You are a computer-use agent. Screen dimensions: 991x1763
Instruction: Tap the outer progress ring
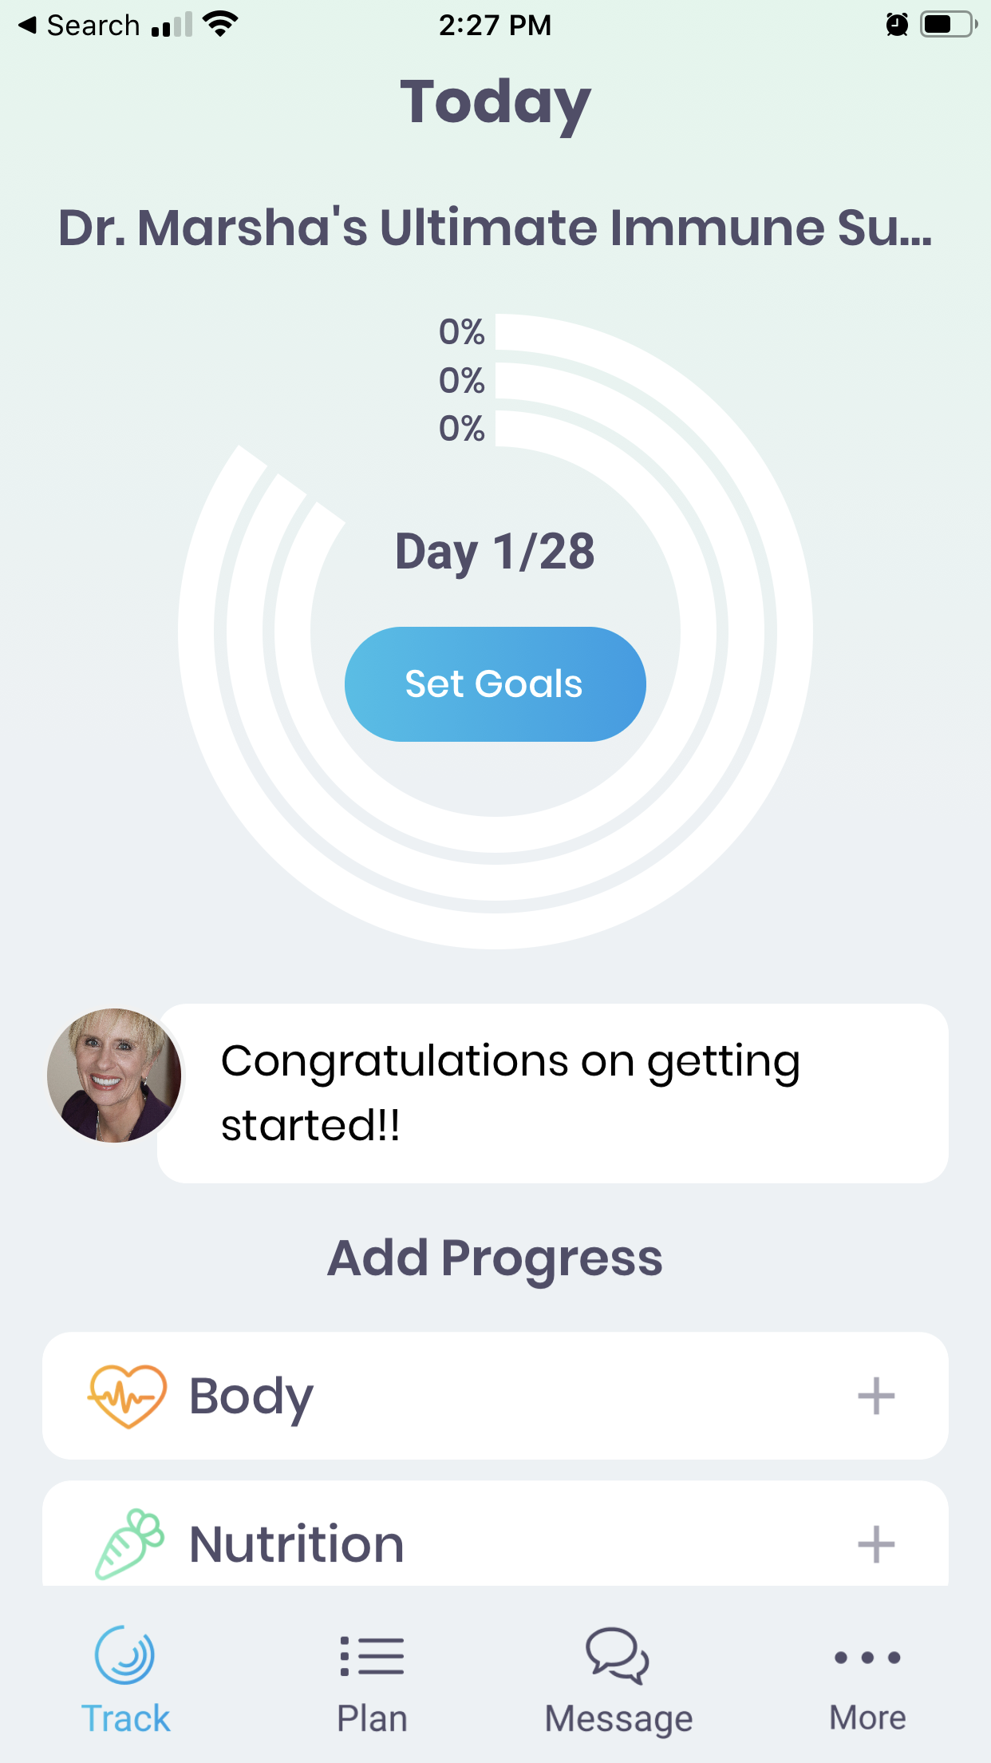pos(793,631)
